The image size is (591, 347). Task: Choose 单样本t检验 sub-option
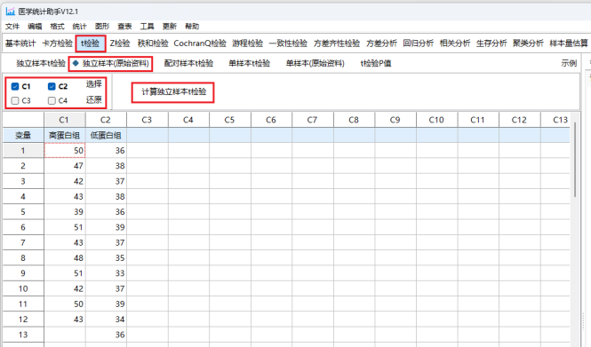[249, 63]
